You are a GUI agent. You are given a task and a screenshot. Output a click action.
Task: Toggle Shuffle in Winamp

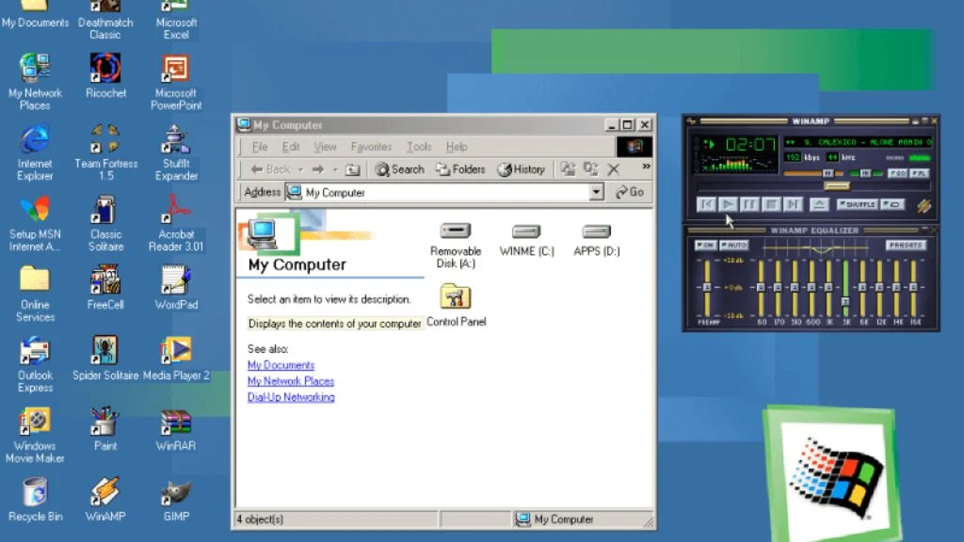[x=858, y=204]
